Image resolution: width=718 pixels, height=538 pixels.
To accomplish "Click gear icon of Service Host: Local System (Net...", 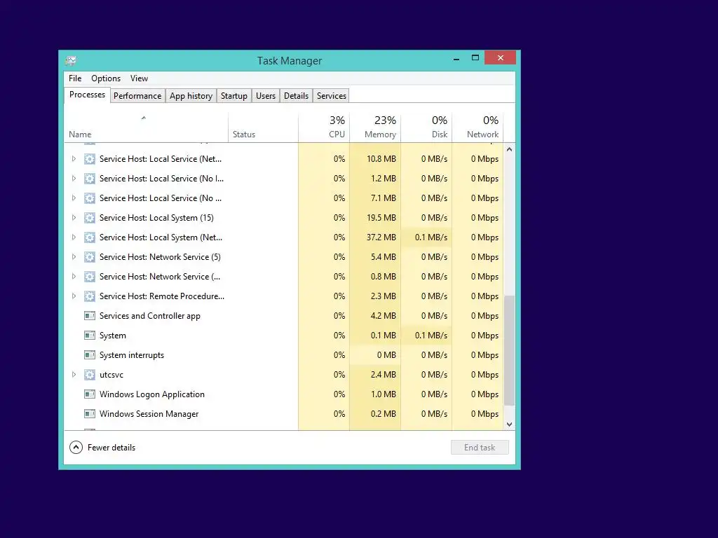I will point(90,237).
